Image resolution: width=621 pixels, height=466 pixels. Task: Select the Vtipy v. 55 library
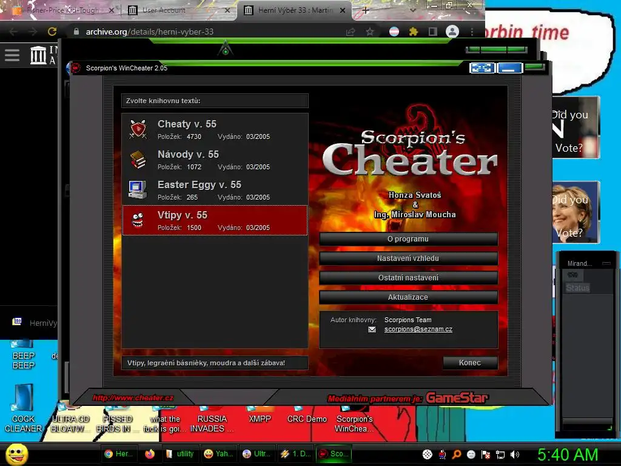pyautogui.click(x=215, y=220)
